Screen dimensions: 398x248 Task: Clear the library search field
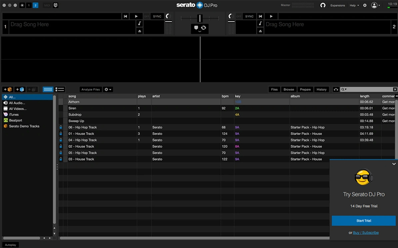(x=395, y=89)
